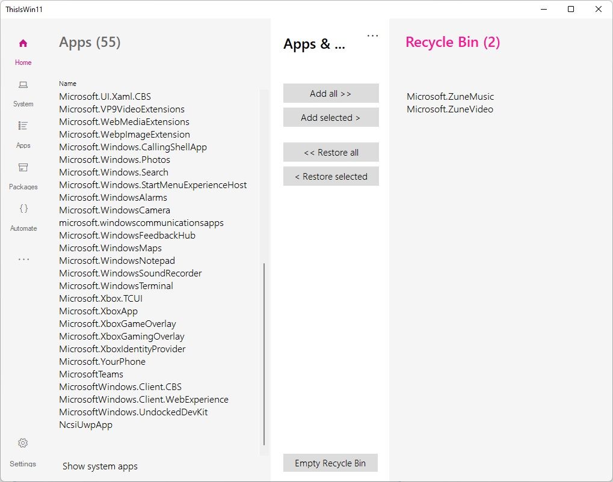
Task: Select microsoft.windowscommunicationsapps entry
Action: pos(141,222)
